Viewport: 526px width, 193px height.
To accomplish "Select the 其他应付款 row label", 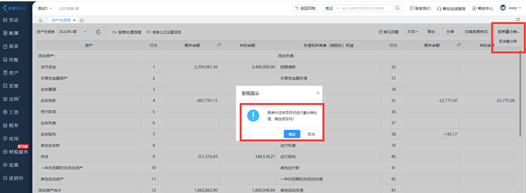I will coord(290,167).
